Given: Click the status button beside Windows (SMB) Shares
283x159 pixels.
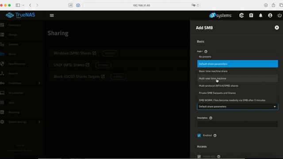Looking at the screenshot, I should (x=110, y=53).
